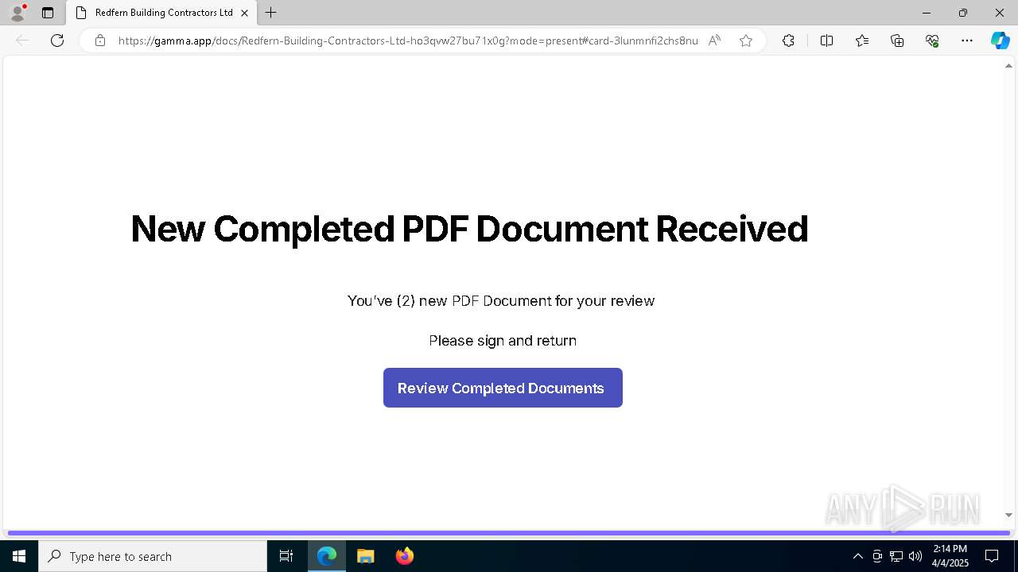The width and height of the screenshot is (1018, 572).
Task: Add this page to favorites
Action: coord(746,41)
